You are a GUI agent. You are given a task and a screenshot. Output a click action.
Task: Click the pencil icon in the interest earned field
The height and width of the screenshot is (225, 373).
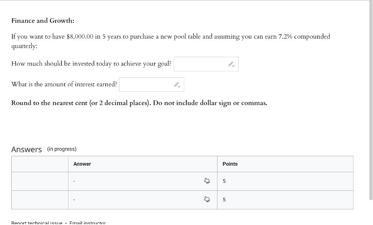point(177,85)
